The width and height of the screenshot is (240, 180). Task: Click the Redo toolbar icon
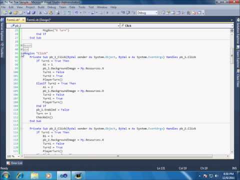(85, 12)
